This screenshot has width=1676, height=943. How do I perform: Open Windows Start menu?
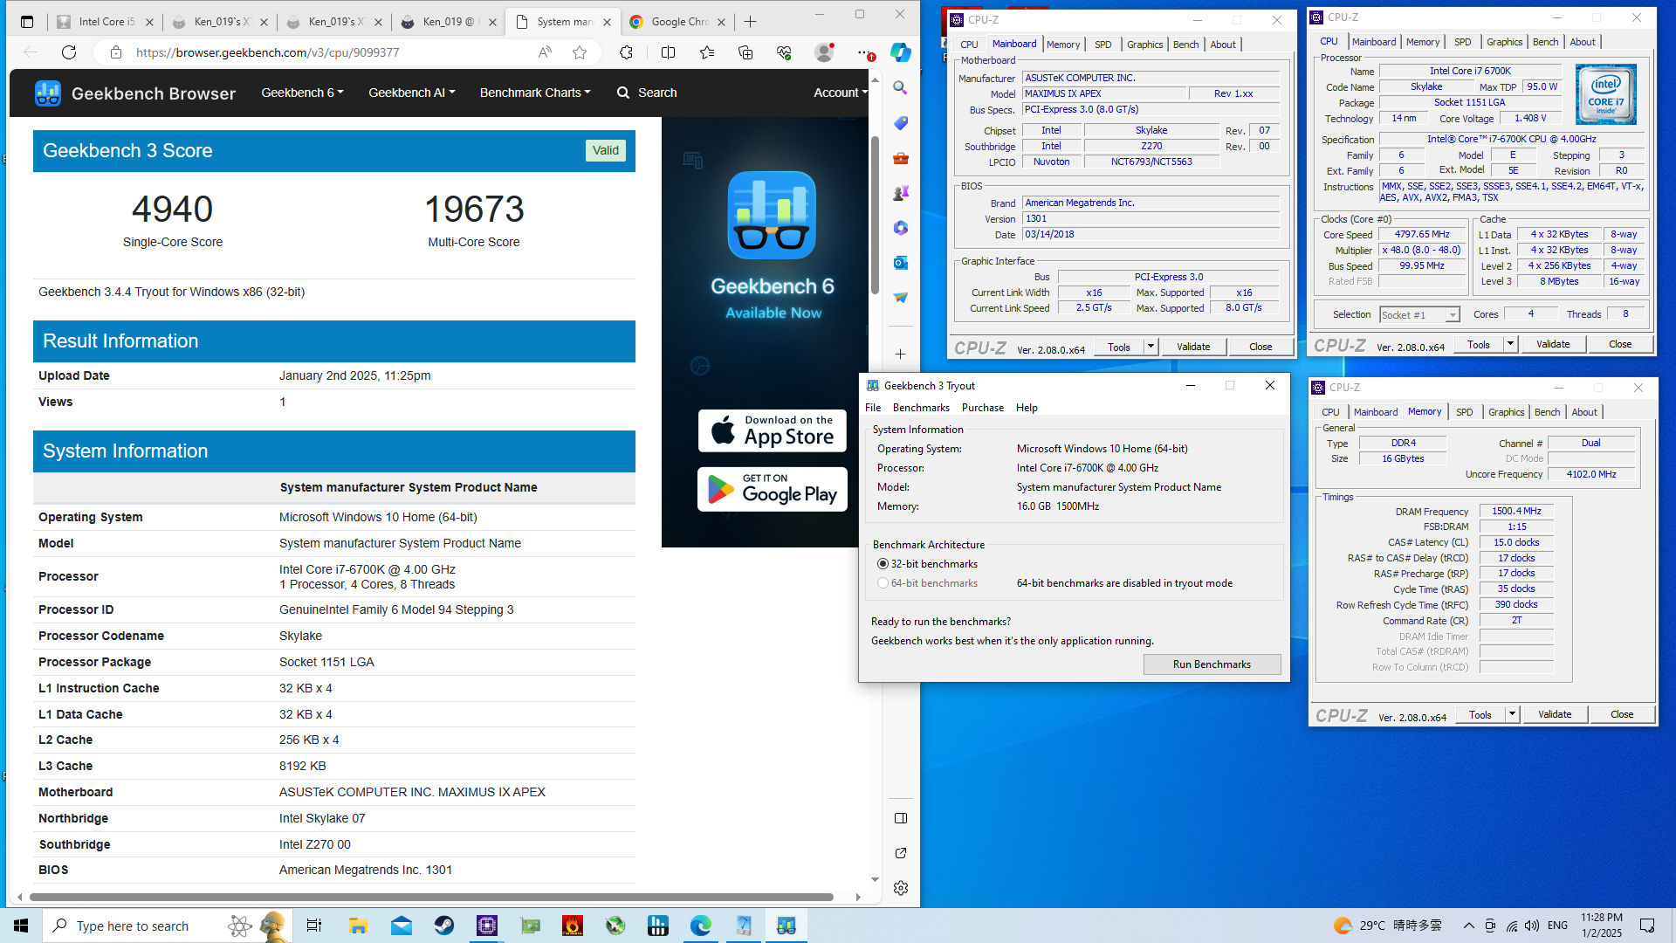(21, 926)
